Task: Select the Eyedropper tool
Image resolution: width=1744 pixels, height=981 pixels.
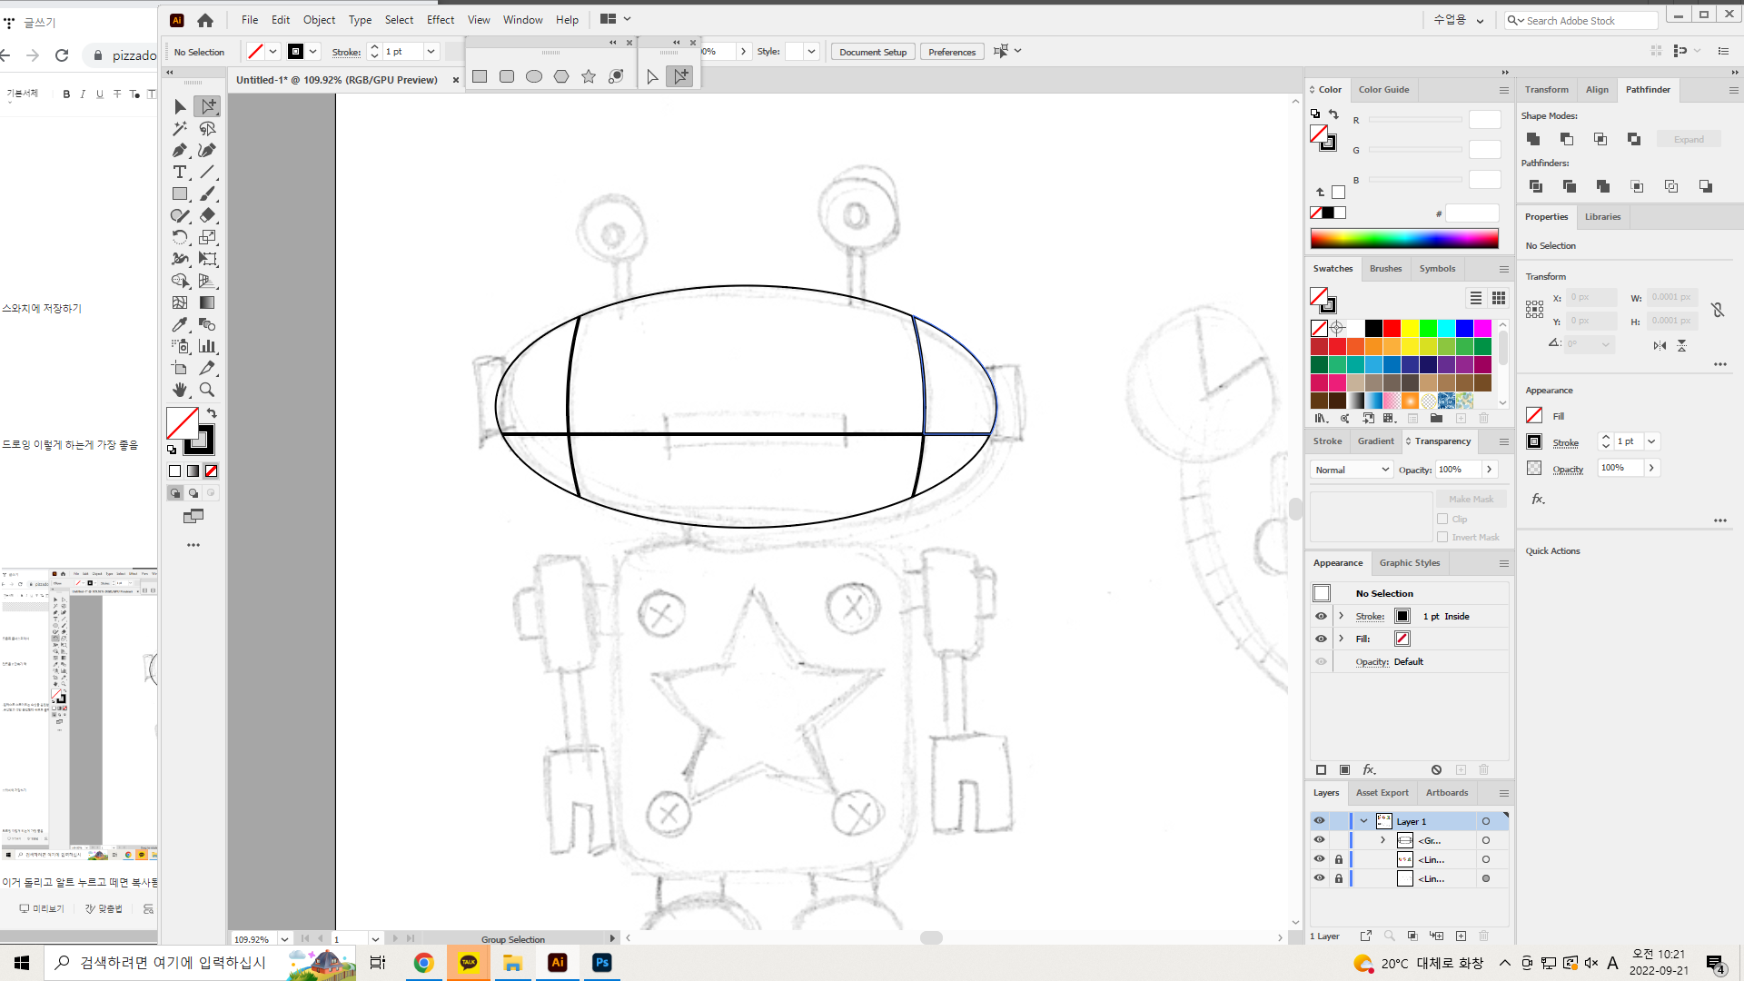Action: [x=180, y=324]
